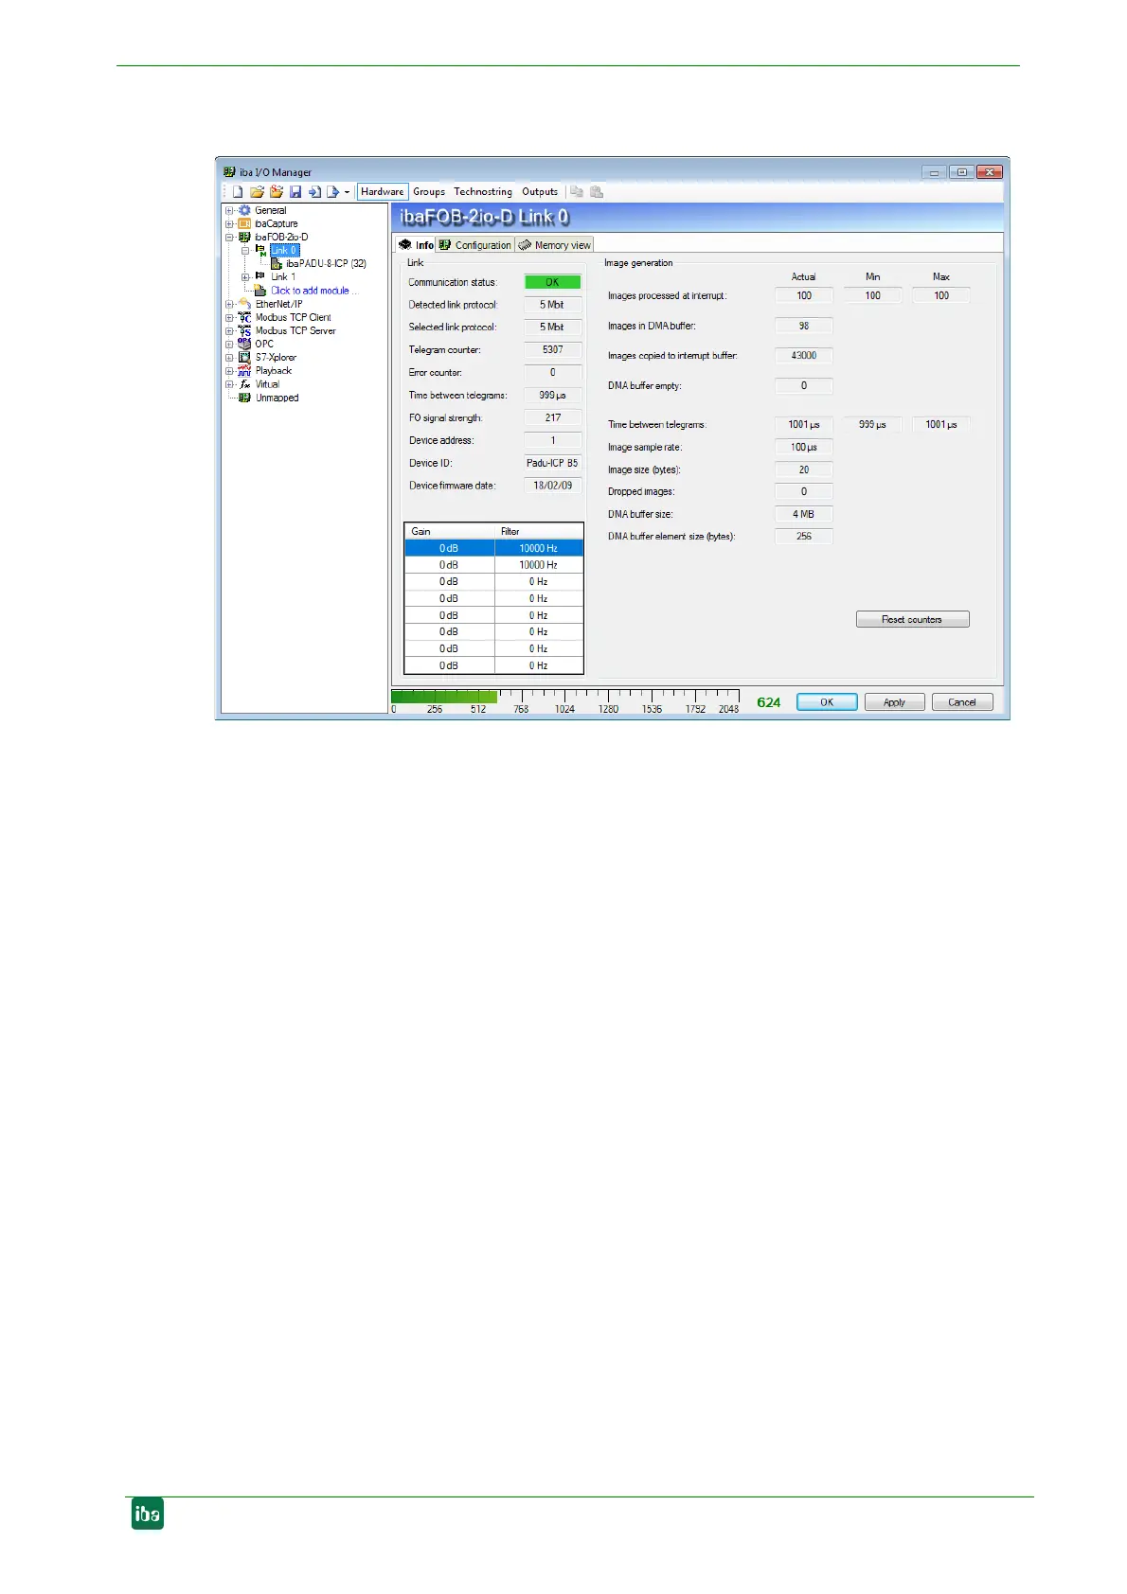Image resolution: width=1127 pixels, height=1594 pixels.
Task: Click the green OK communication status indicator
Action: click(x=552, y=282)
